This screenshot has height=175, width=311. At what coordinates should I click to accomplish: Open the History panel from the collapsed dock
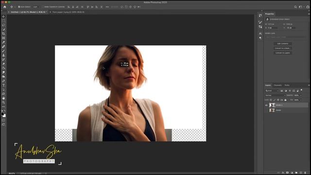(x=260, y=15)
